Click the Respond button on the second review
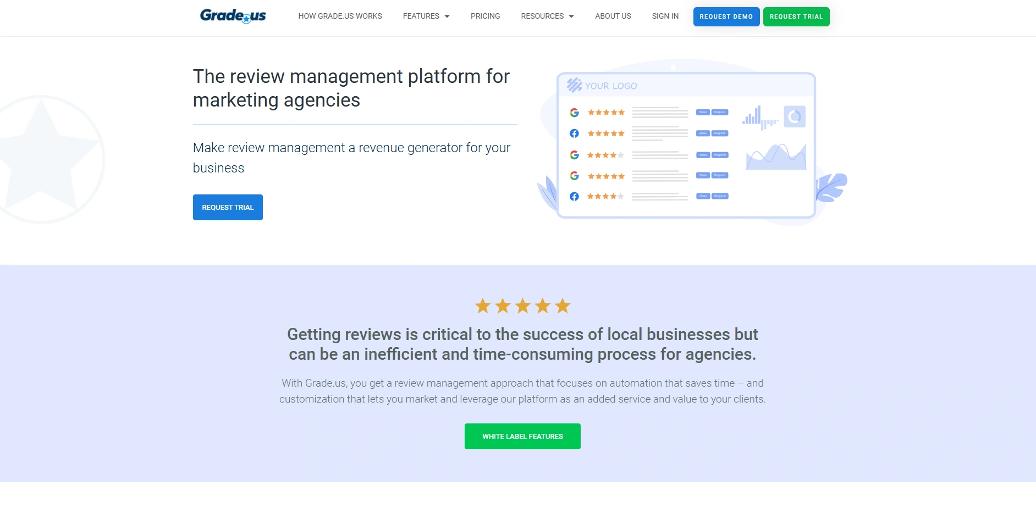1036x508 pixels. [721, 133]
